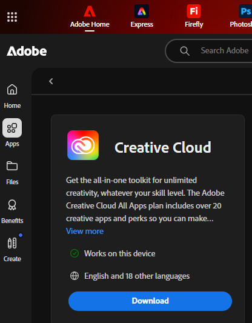
Task: Open Files in the sidebar
Action: click(x=12, y=173)
